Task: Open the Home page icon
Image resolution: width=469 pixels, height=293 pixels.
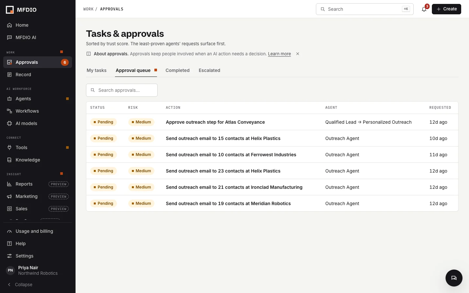Action: 9,25
